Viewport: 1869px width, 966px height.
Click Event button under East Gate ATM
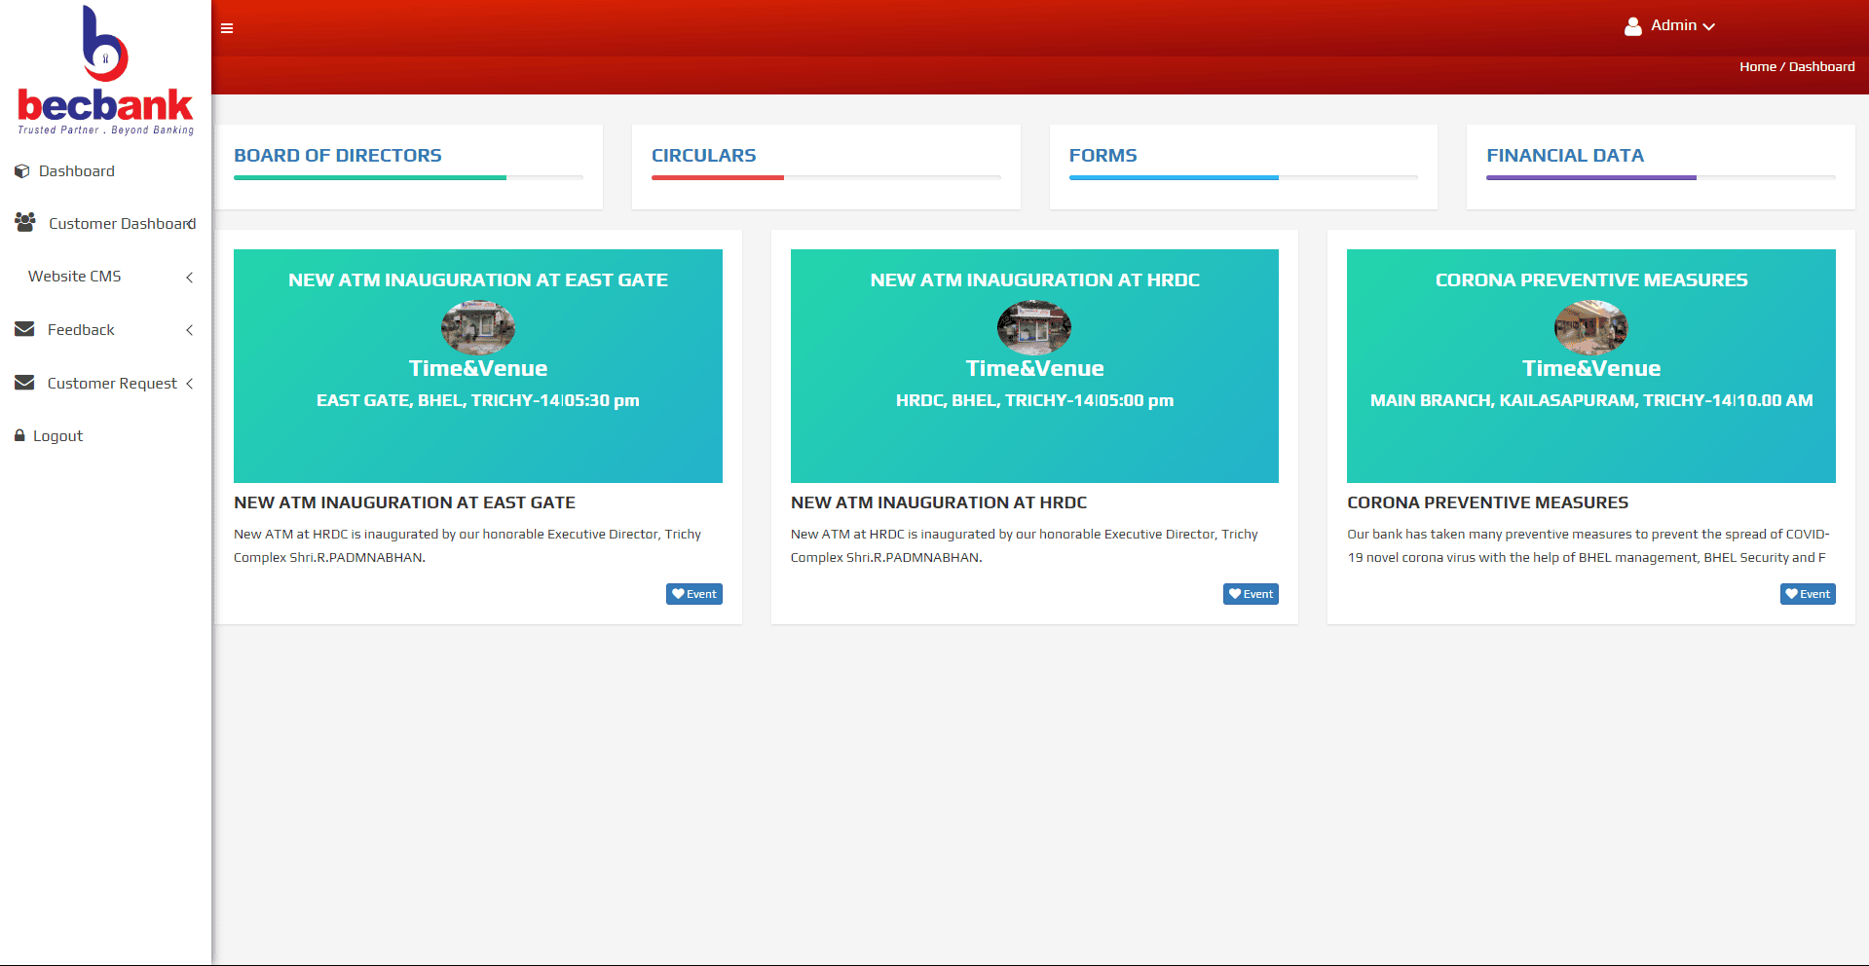pos(693,594)
